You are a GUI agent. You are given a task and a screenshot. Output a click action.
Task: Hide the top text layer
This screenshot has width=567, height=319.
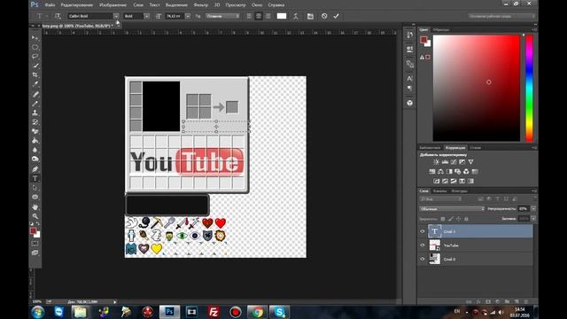tap(422, 231)
